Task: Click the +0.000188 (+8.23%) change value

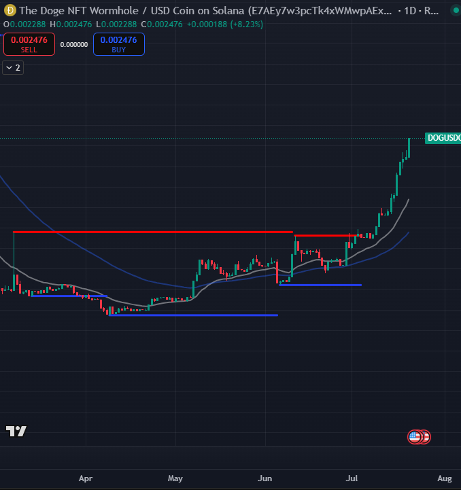Action: [x=225, y=24]
